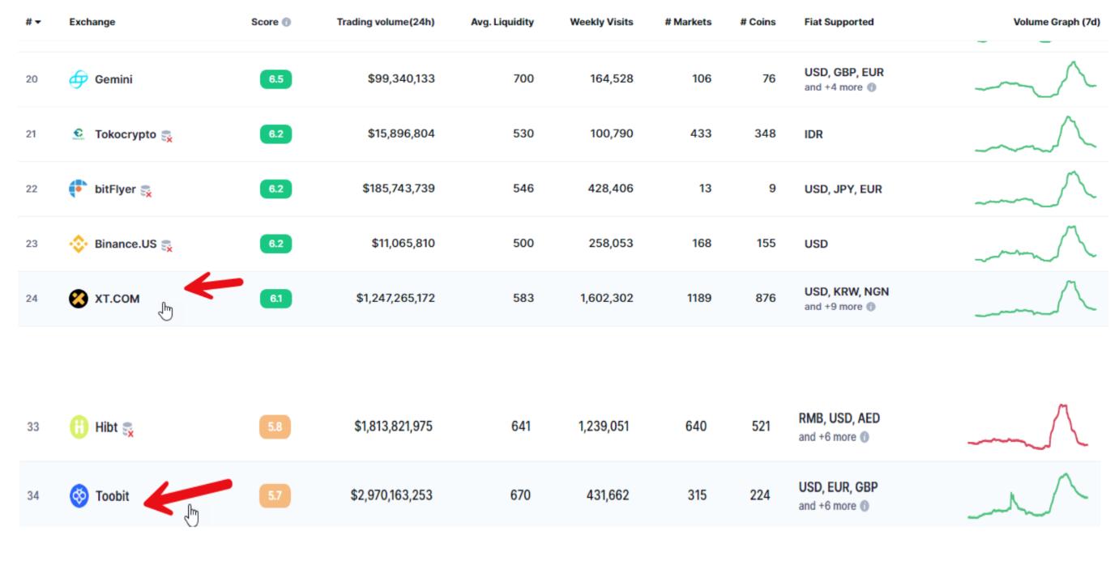Click XT.COM's 6.1 score badge
Viewport: 1119px width, 569px height.
tap(275, 299)
